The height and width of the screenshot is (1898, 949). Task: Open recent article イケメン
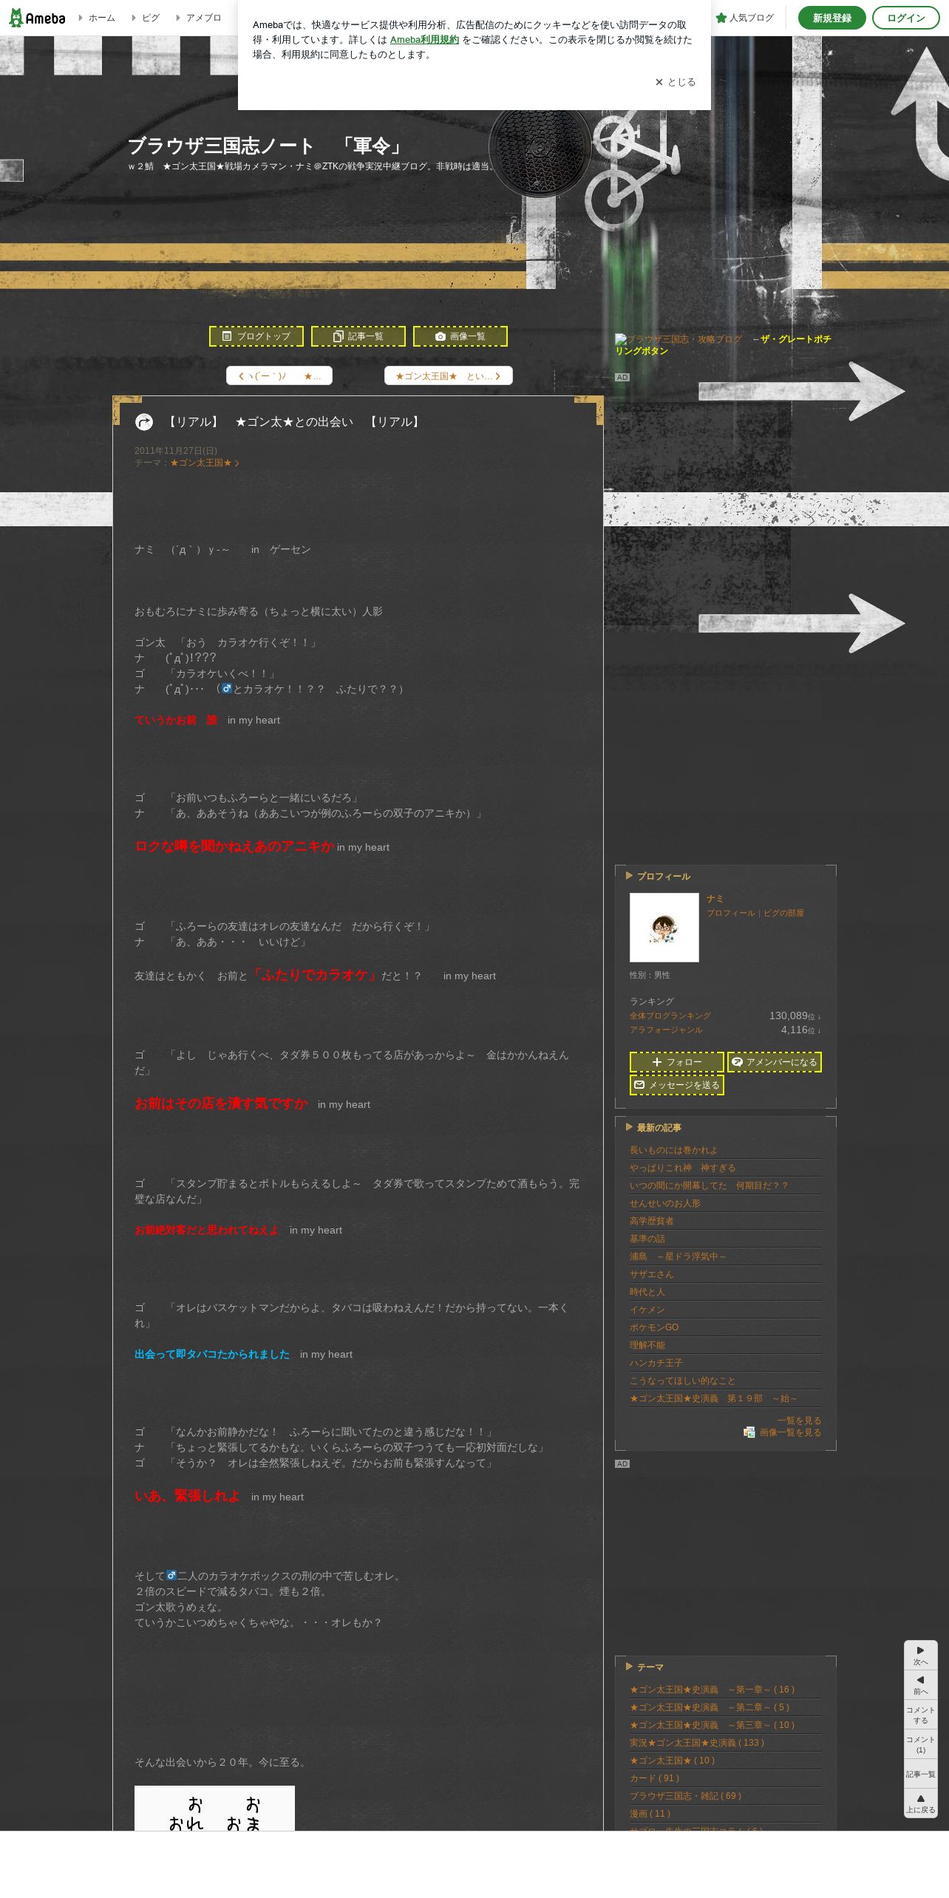point(647,1310)
